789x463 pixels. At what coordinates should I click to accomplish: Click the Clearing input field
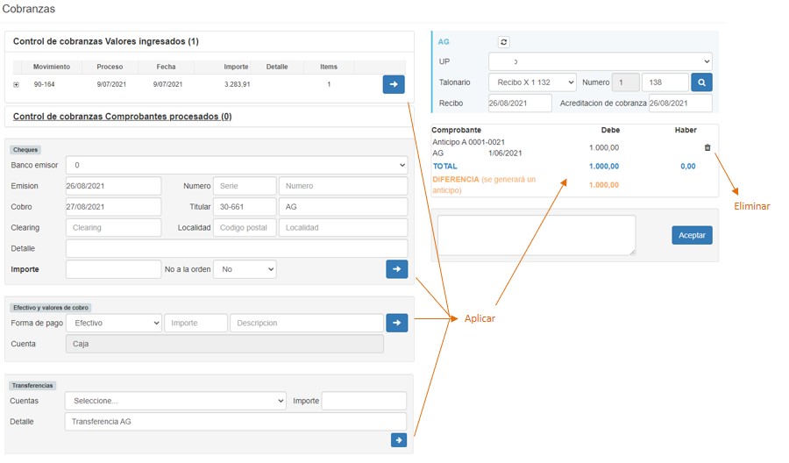coord(113,227)
